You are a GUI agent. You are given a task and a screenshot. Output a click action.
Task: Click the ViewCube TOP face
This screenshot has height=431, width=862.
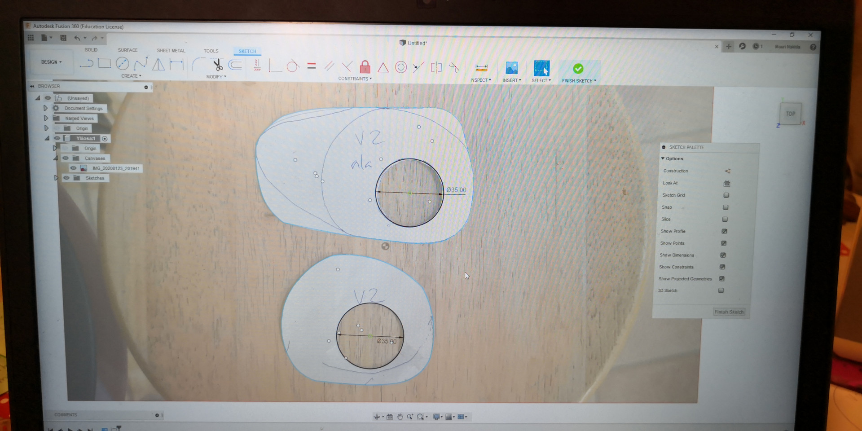[790, 114]
